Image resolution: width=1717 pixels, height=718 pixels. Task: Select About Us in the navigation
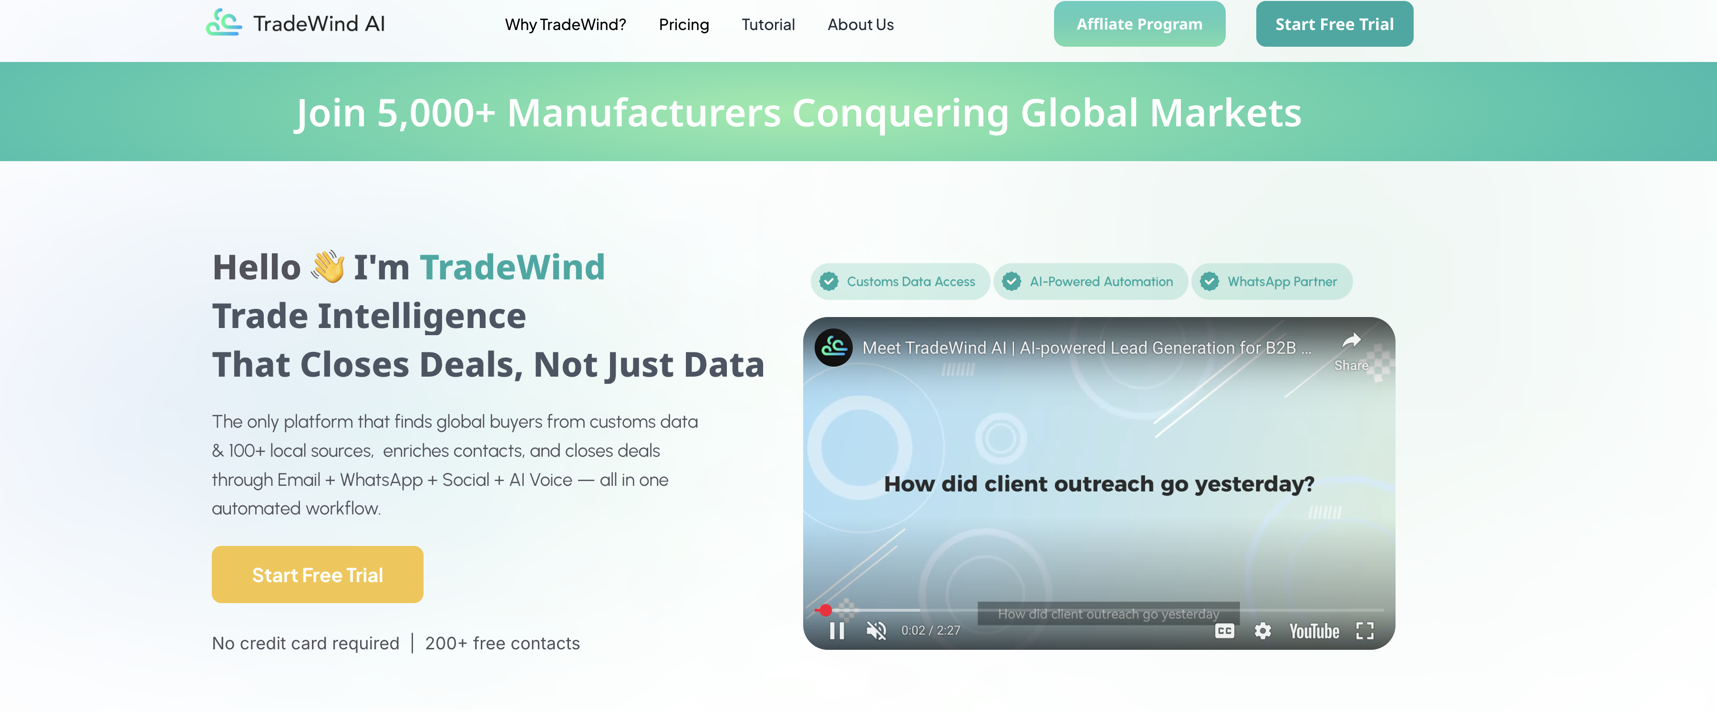(860, 25)
